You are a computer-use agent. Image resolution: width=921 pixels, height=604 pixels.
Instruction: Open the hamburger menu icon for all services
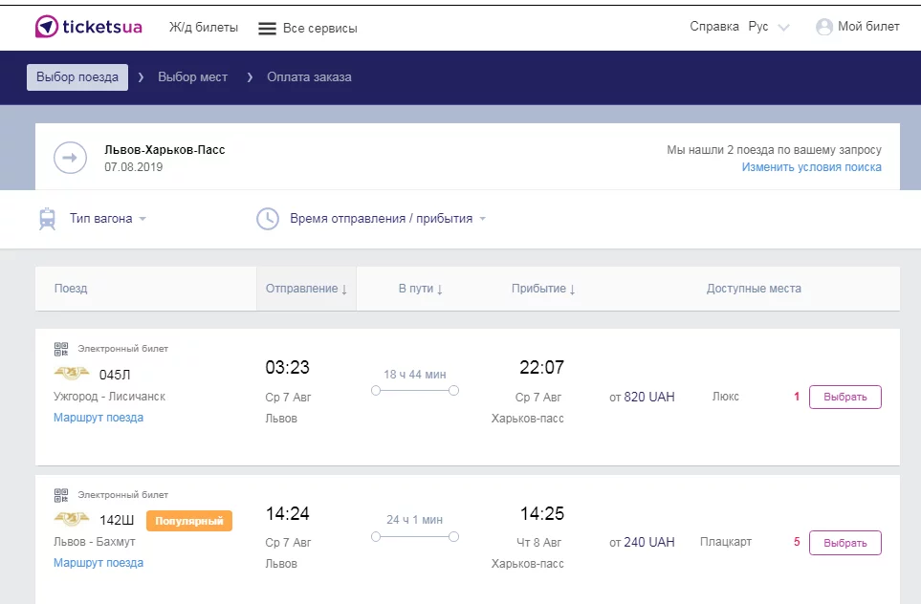267,29
